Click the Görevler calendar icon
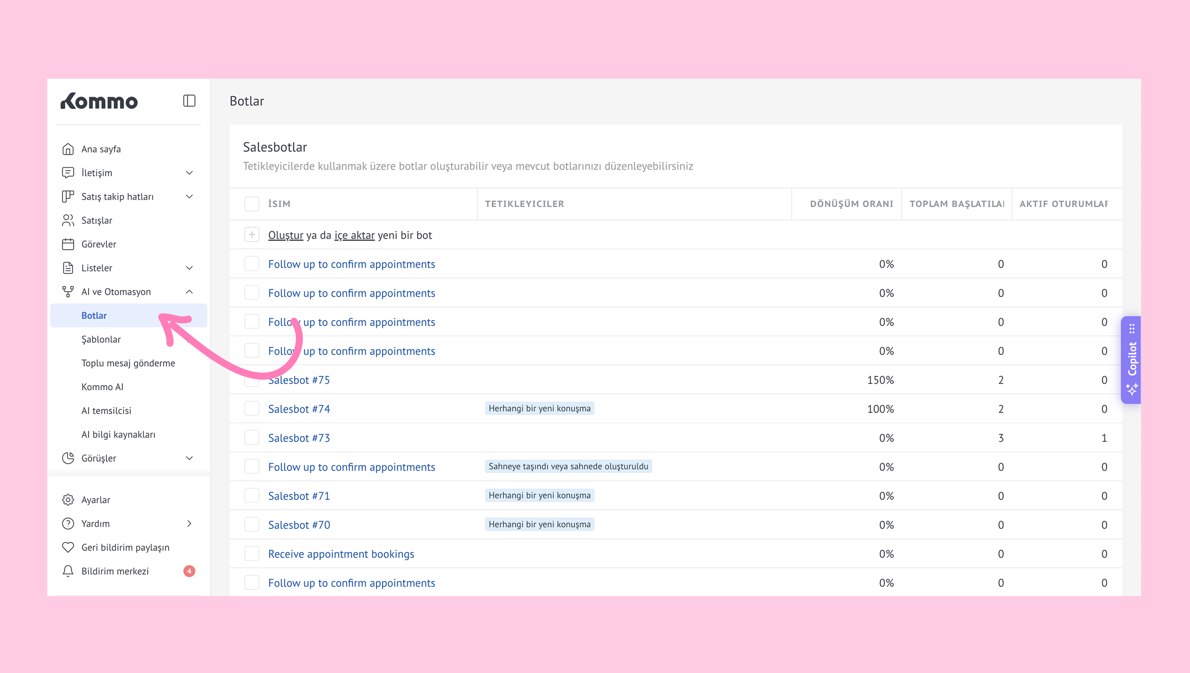 (68, 244)
